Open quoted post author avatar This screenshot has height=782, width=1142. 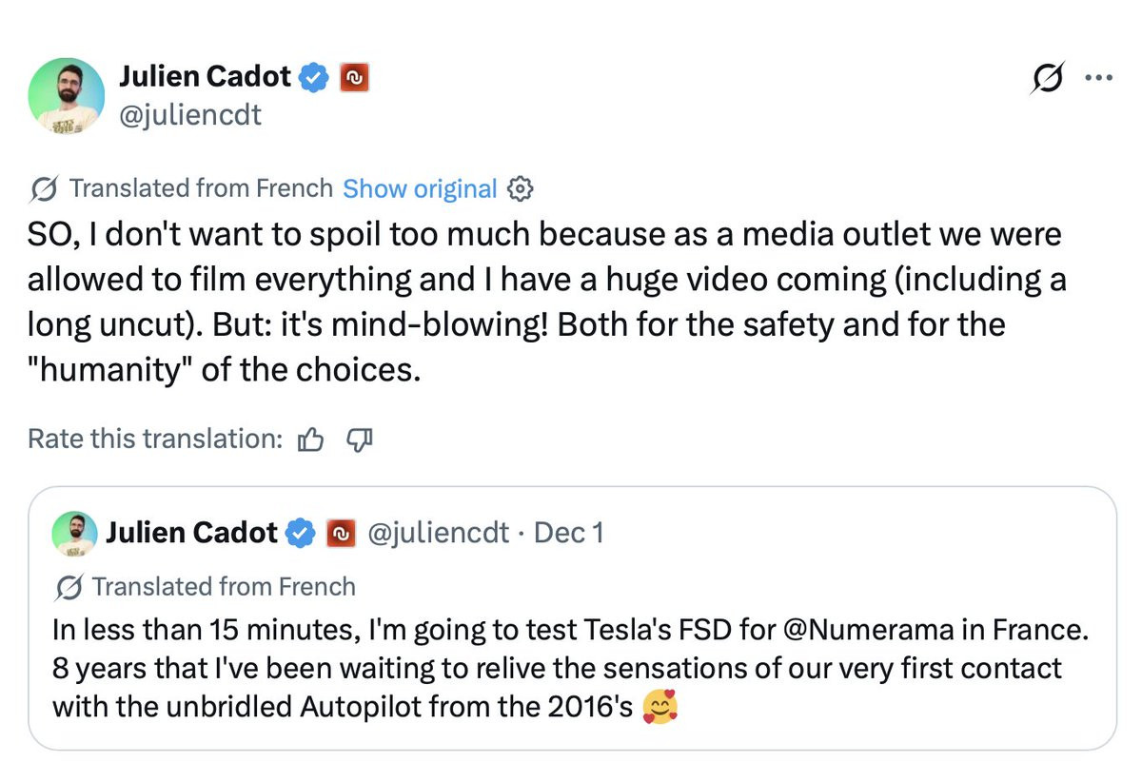[74, 534]
